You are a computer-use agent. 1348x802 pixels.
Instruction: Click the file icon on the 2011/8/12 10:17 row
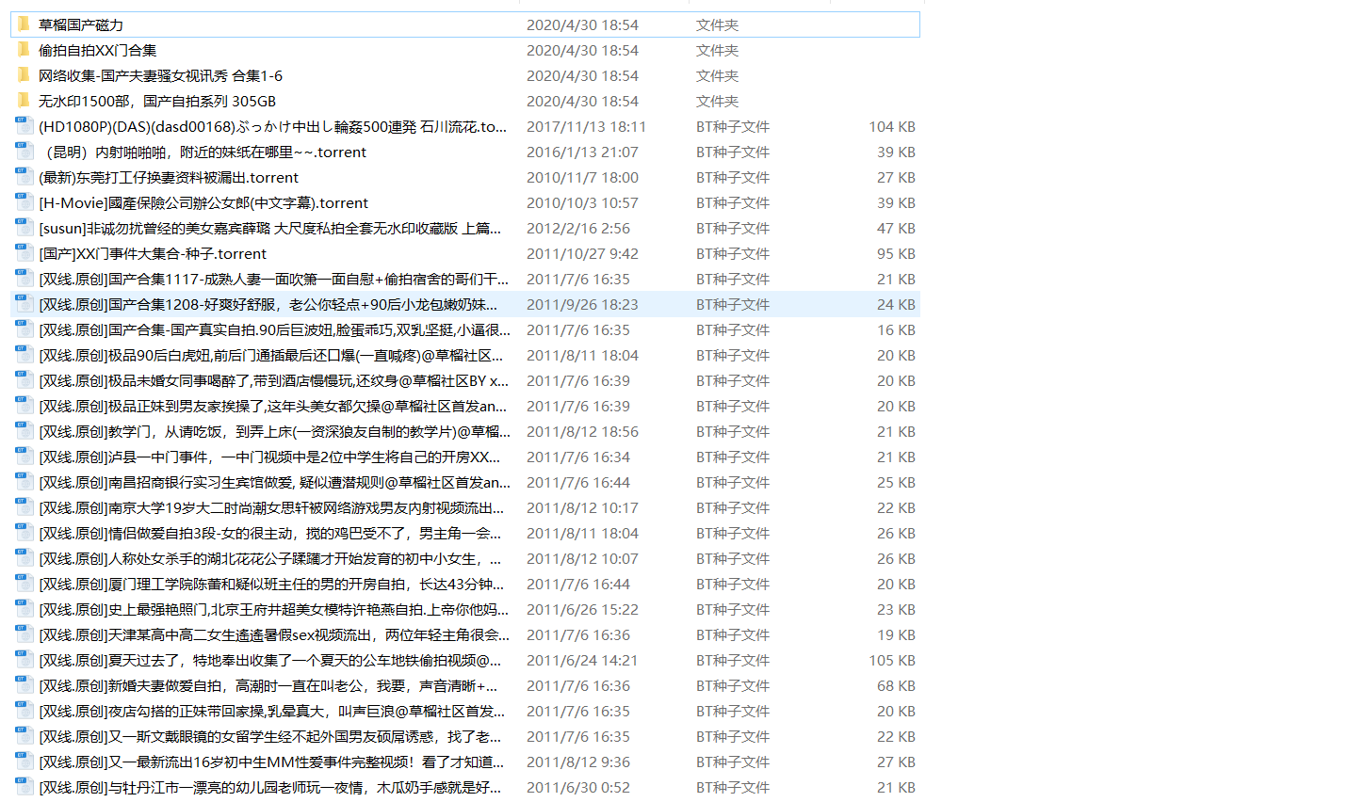pos(24,507)
